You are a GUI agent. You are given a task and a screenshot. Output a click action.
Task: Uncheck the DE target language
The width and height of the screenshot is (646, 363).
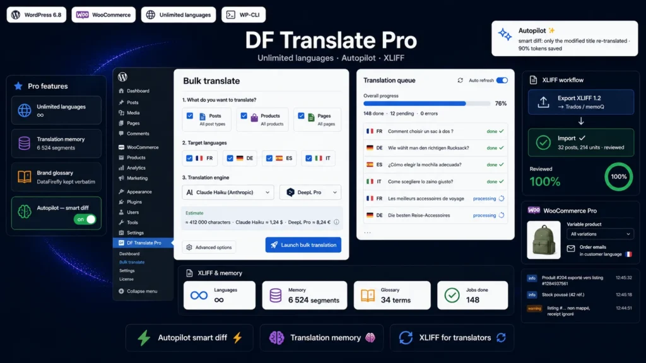(x=230, y=158)
